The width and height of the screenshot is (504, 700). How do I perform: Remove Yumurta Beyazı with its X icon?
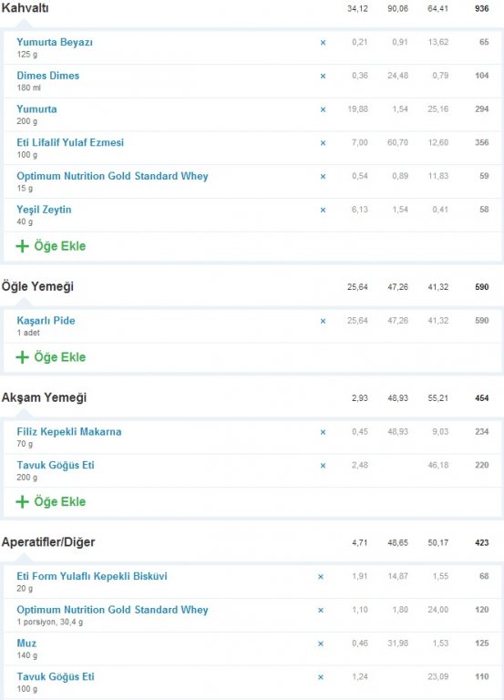[323, 43]
